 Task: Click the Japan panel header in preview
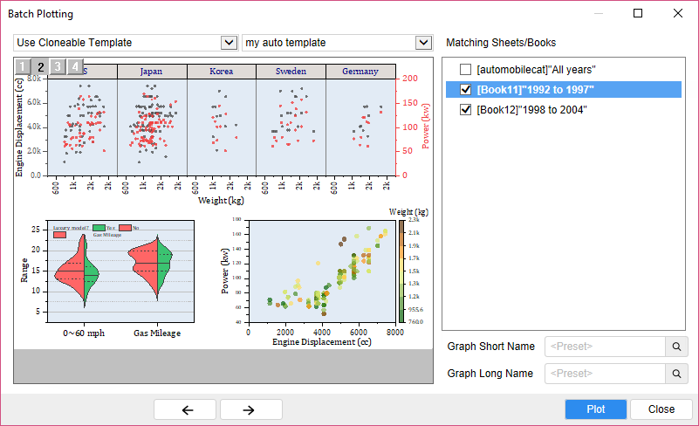(x=151, y=72)
